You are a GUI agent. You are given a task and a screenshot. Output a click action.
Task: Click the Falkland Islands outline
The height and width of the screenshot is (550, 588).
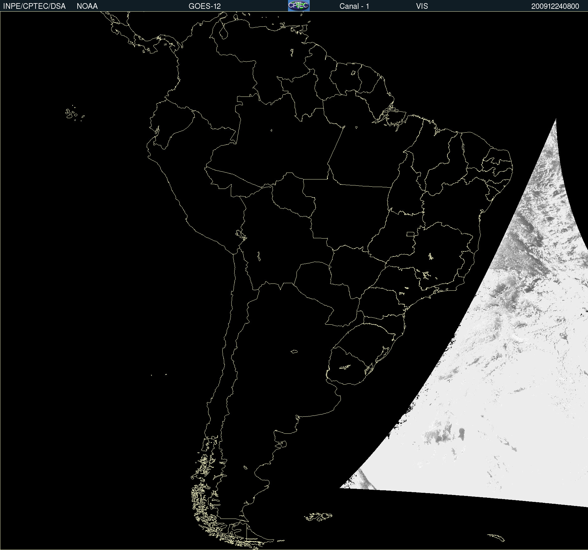click(x=318, y=517)
